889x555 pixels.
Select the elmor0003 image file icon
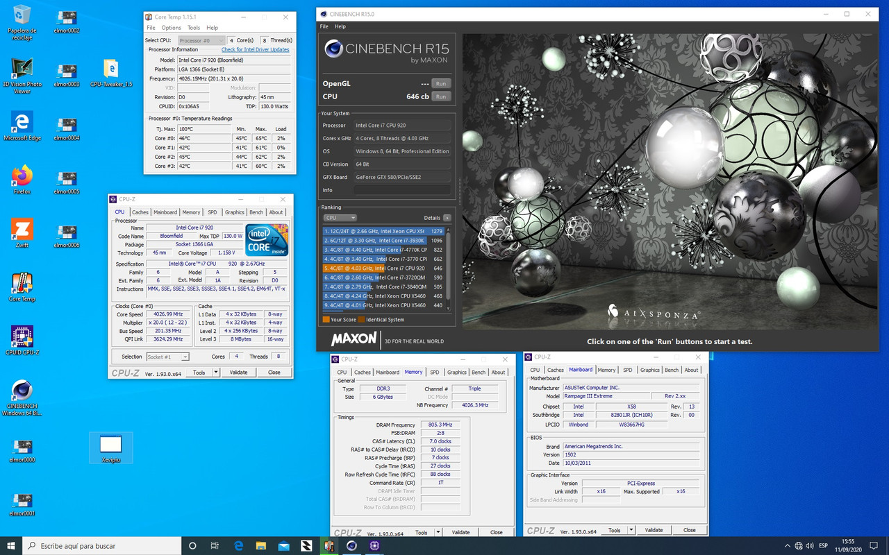click(x=67, y=76)
